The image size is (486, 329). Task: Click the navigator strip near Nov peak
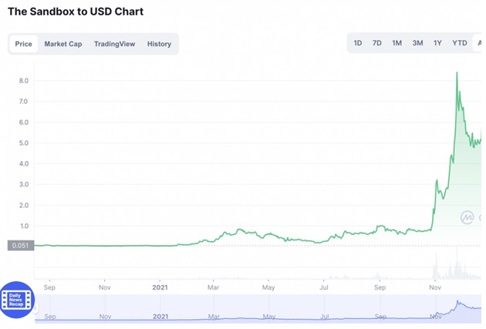[461, 305]
